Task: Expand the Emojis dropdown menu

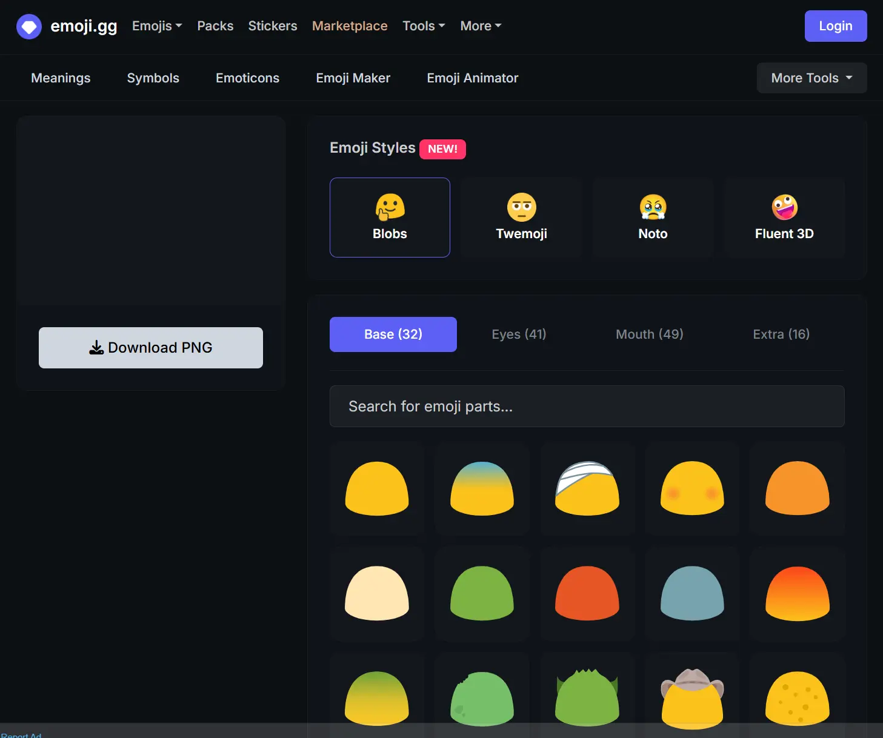Action: [157, 26]
